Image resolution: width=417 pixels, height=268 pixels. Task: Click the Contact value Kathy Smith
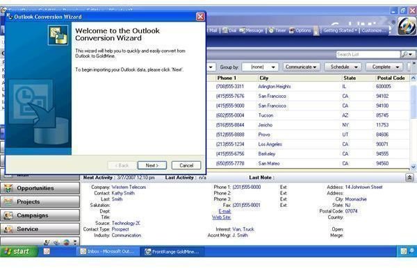coord(123,193)
